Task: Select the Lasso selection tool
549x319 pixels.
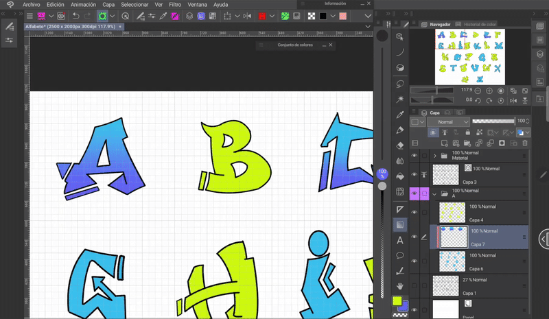Action: (400, 83)
